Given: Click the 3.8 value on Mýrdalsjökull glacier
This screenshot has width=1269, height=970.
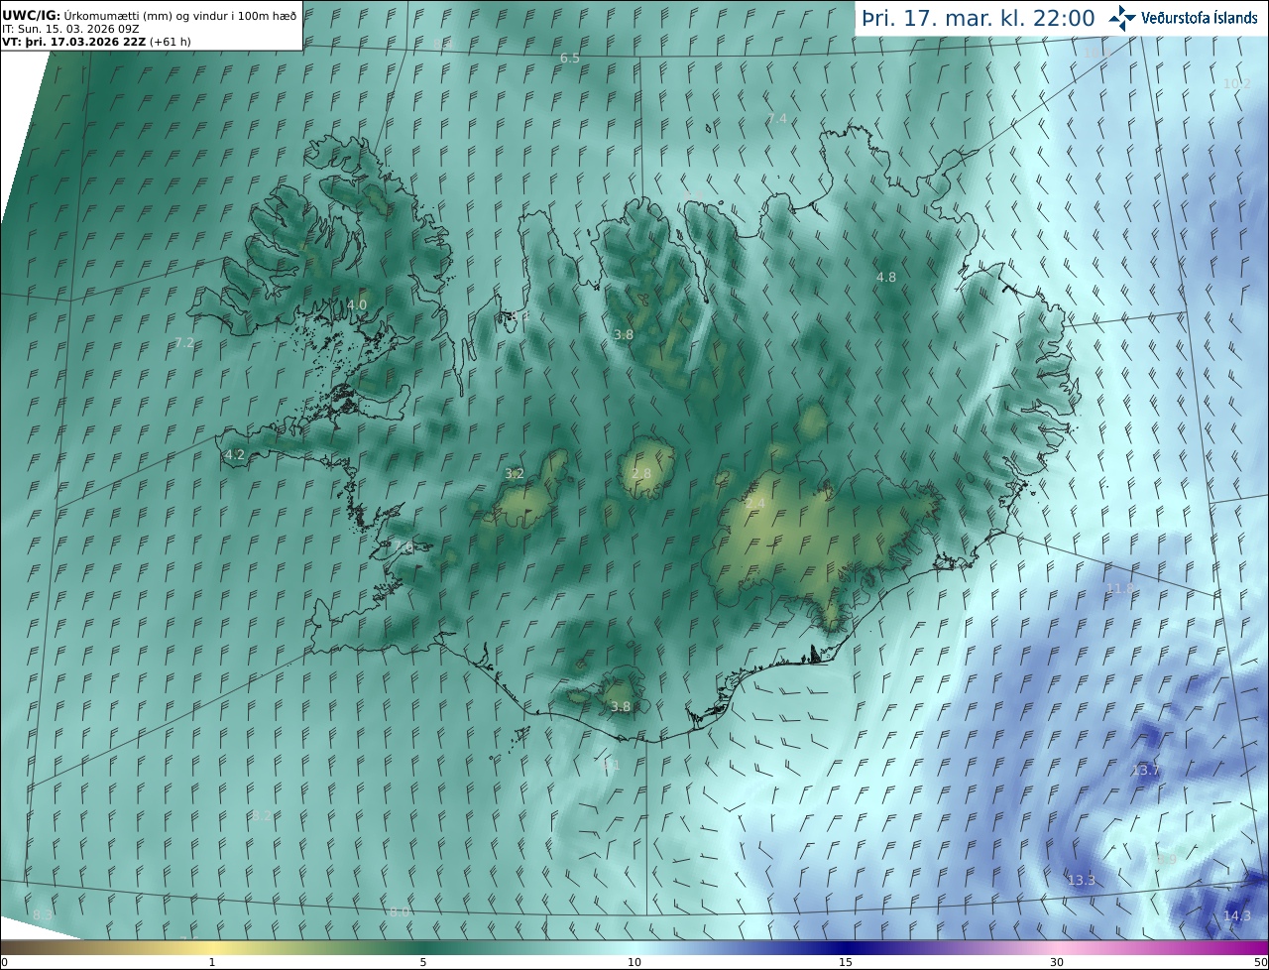Looking at the screenshot, I should click(621, 707).
